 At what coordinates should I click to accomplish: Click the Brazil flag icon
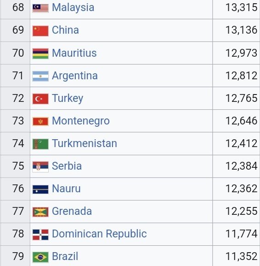(x=40, y=257)
